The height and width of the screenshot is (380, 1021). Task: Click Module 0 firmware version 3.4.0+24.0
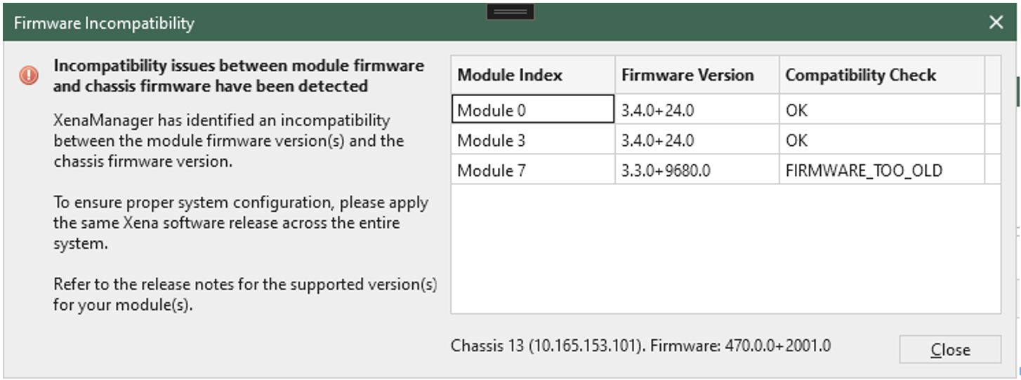[697, 109]
